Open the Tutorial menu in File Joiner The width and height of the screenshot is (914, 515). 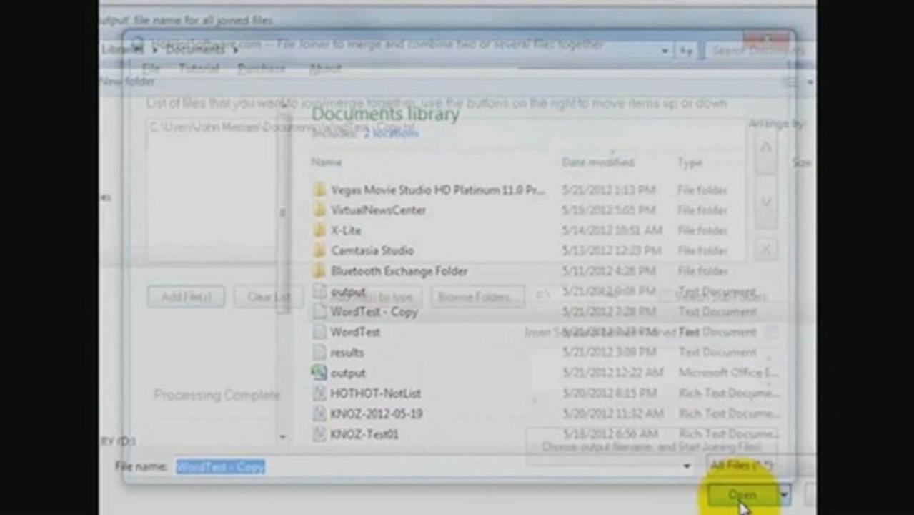199,69
